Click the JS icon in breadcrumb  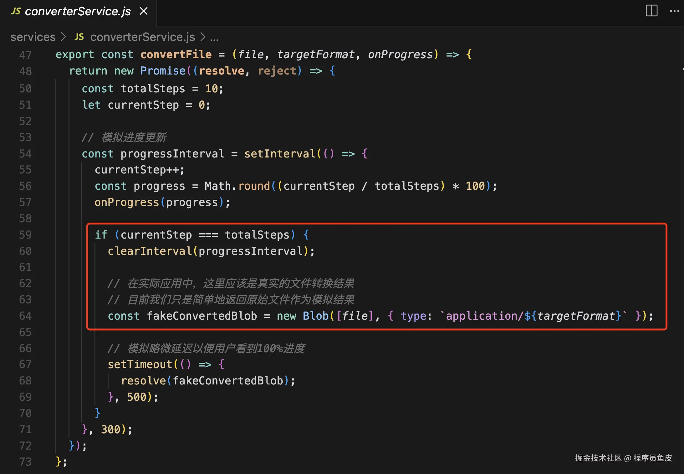79,37
